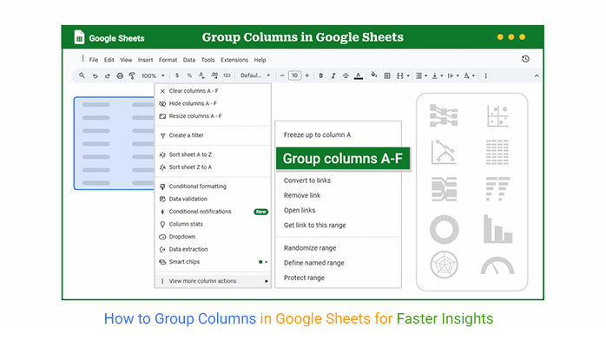
Task: Click the font size input box
Action: pyautogui.click(x=295, y=76)
